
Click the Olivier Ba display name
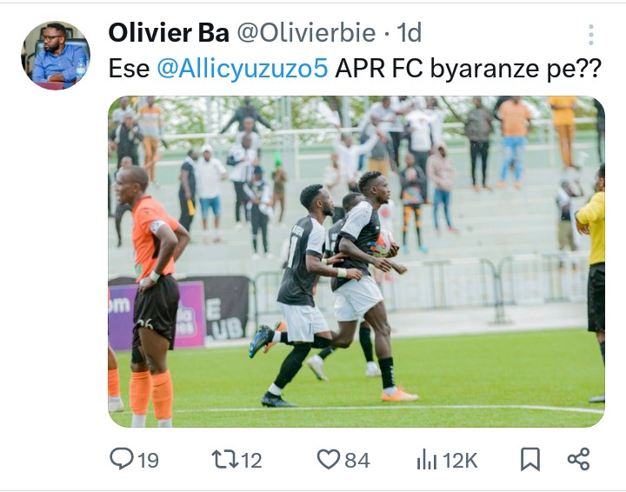click(169, 33)
